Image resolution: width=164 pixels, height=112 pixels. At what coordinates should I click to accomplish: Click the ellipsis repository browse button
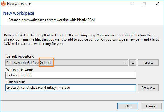pos(132,63)
